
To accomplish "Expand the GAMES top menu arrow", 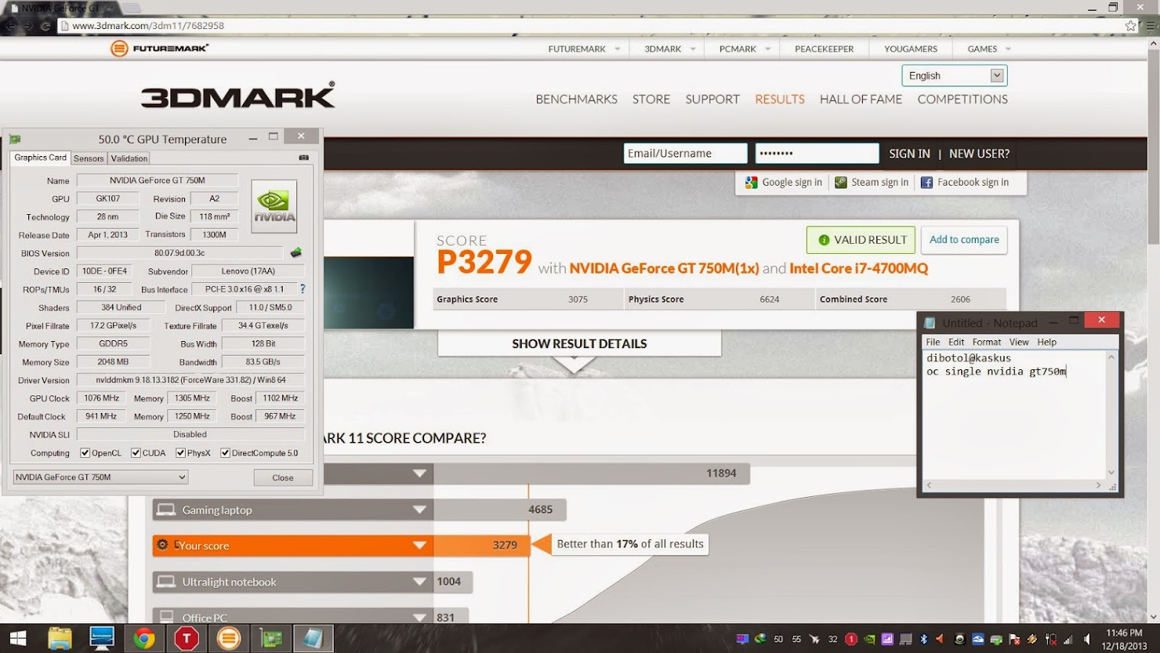I will [1008, 49].
